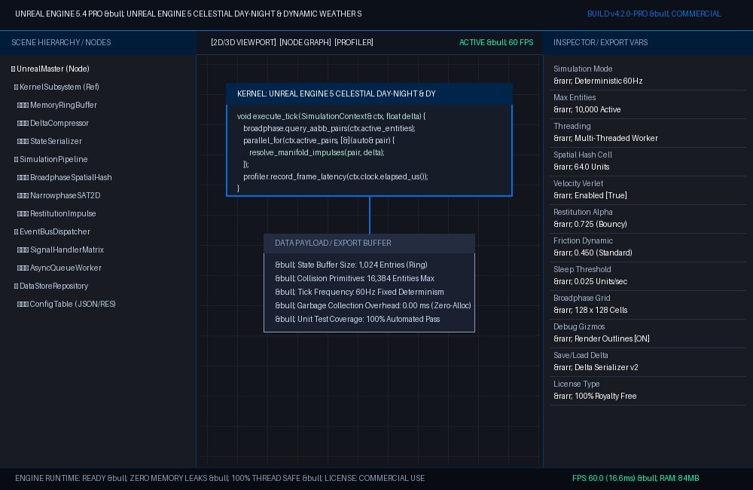Toggle the KernelSubsystem (Ref) expander glyph
The width and height of the screenshot is (753, 490).
[x=16, y=87]
